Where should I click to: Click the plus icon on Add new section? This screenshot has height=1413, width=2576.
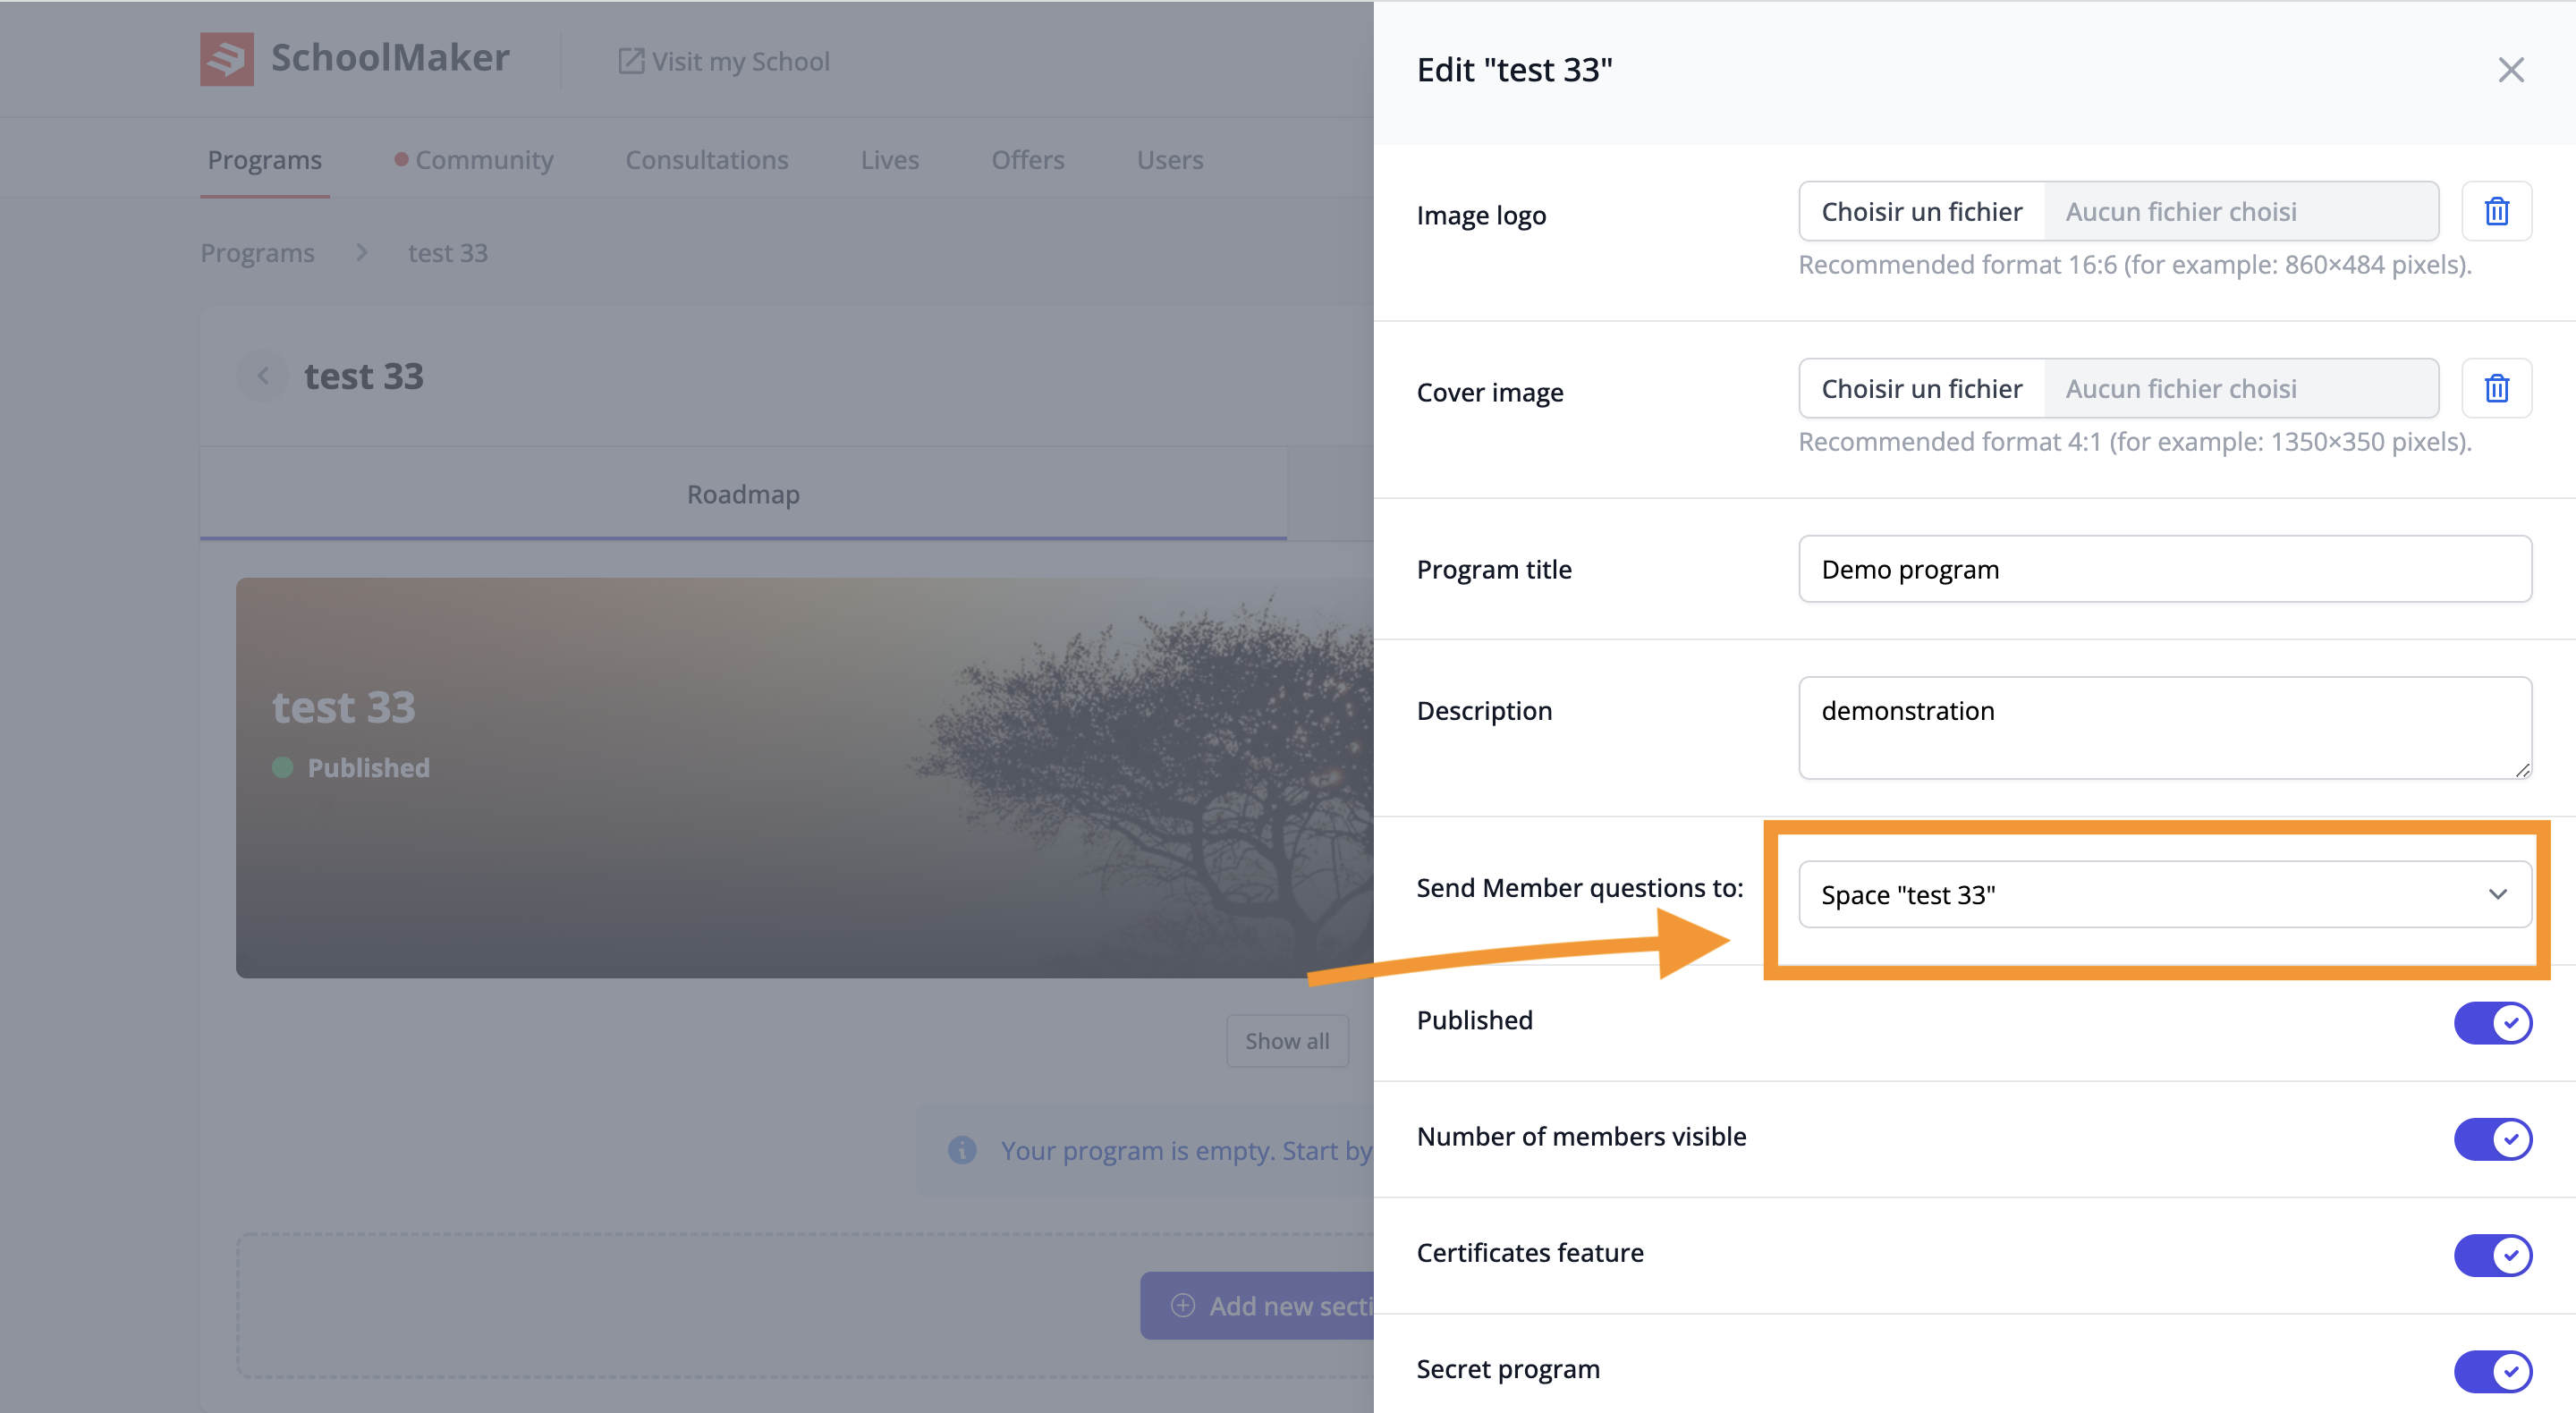[x=1183, y=1305]
